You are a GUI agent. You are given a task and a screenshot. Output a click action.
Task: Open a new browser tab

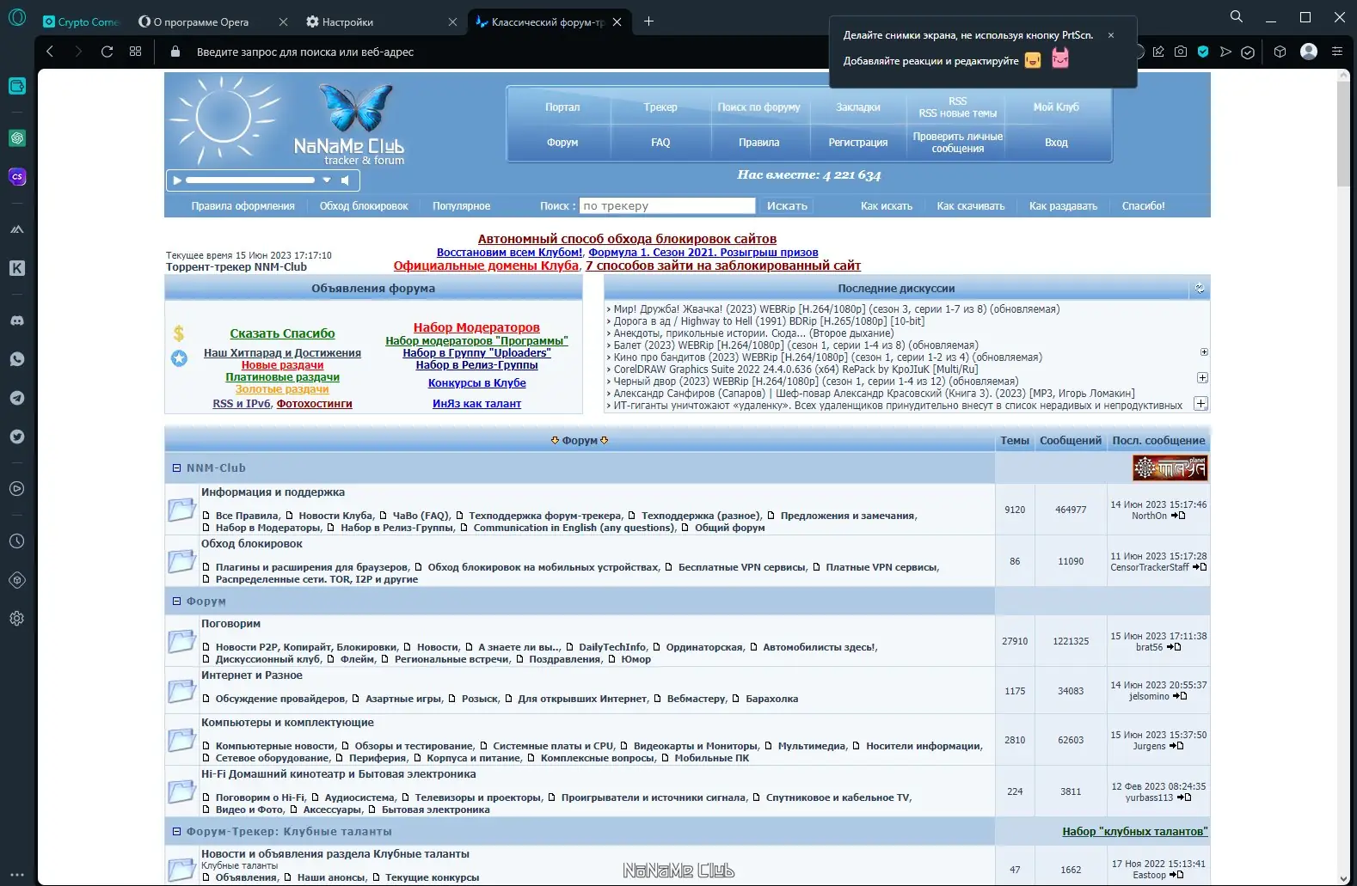[x=648, y=21]
